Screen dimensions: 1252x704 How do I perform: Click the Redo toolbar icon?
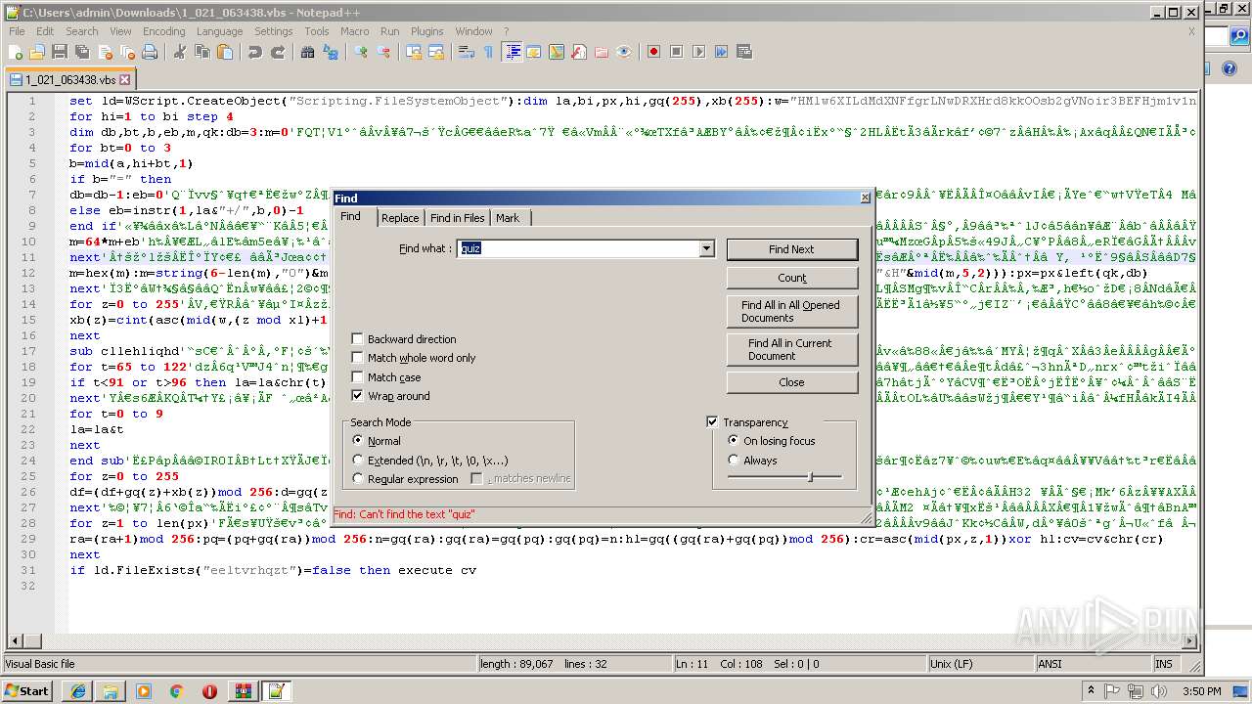tap(278, 52)
